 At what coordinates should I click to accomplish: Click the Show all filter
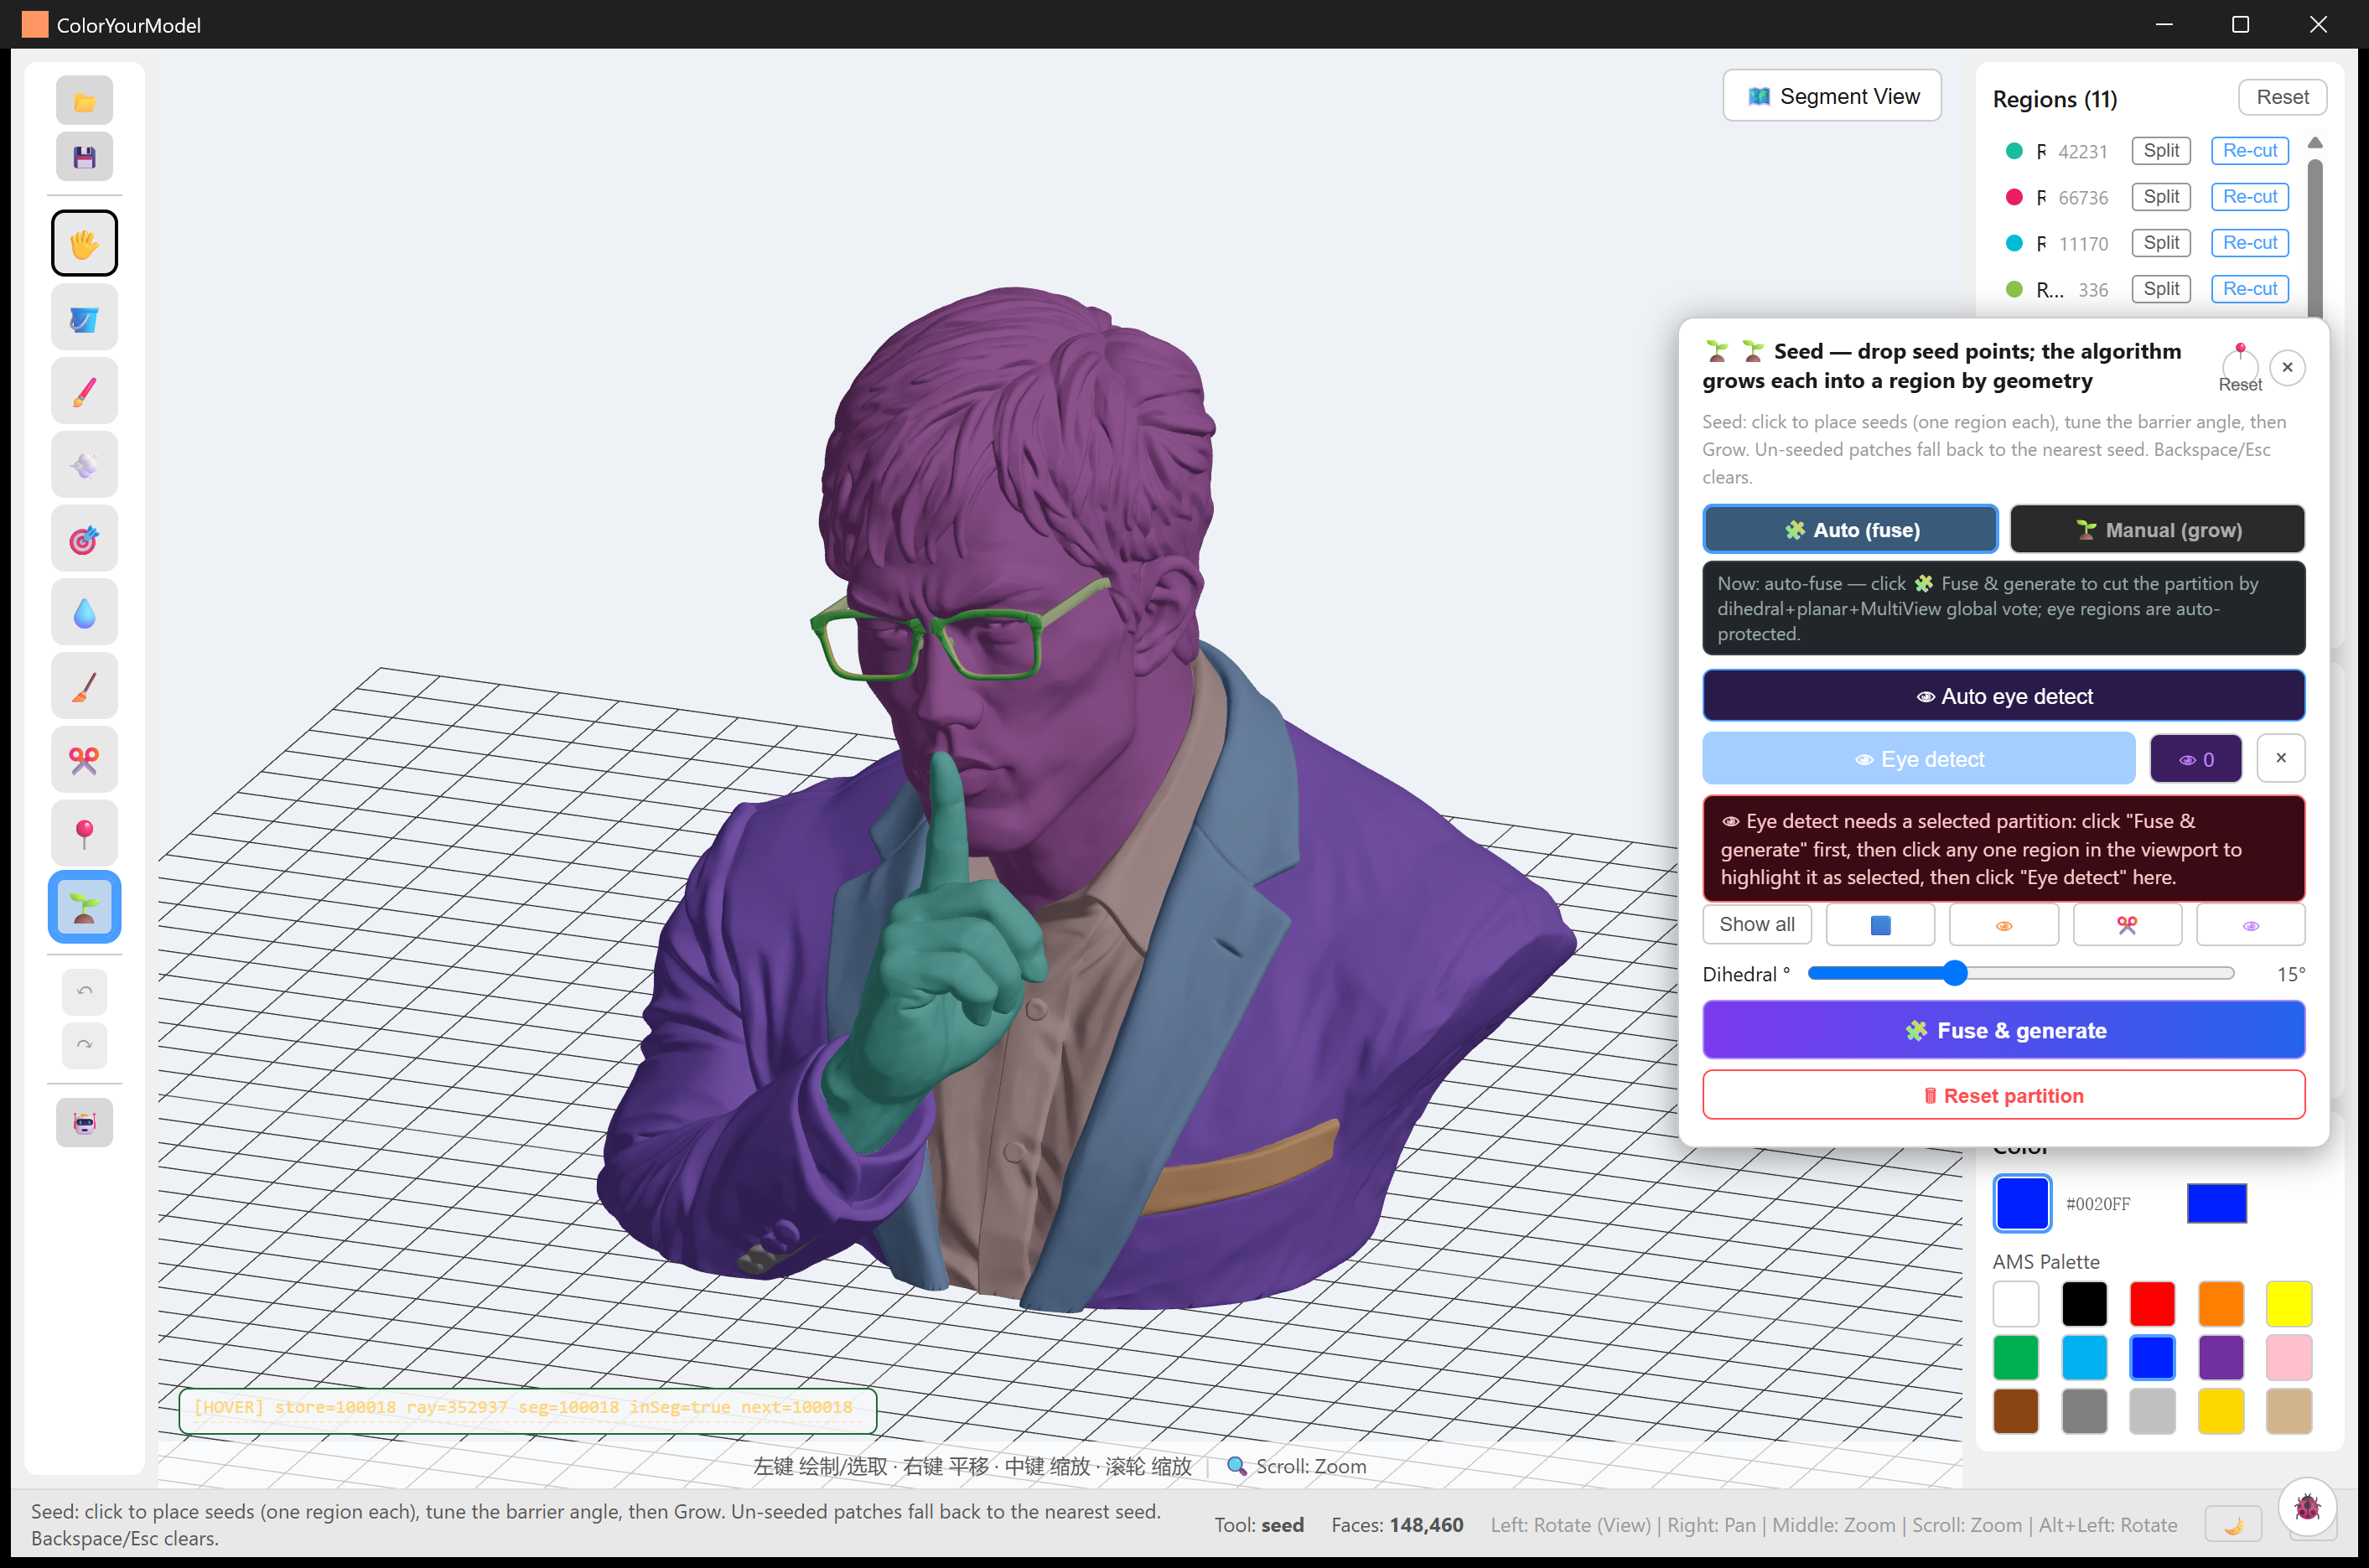(x=1756, y=924)
